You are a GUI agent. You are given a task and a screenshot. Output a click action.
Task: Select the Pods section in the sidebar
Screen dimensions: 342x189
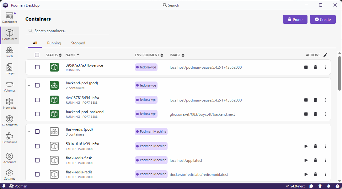pyautogui.click(x=9, y=52)
